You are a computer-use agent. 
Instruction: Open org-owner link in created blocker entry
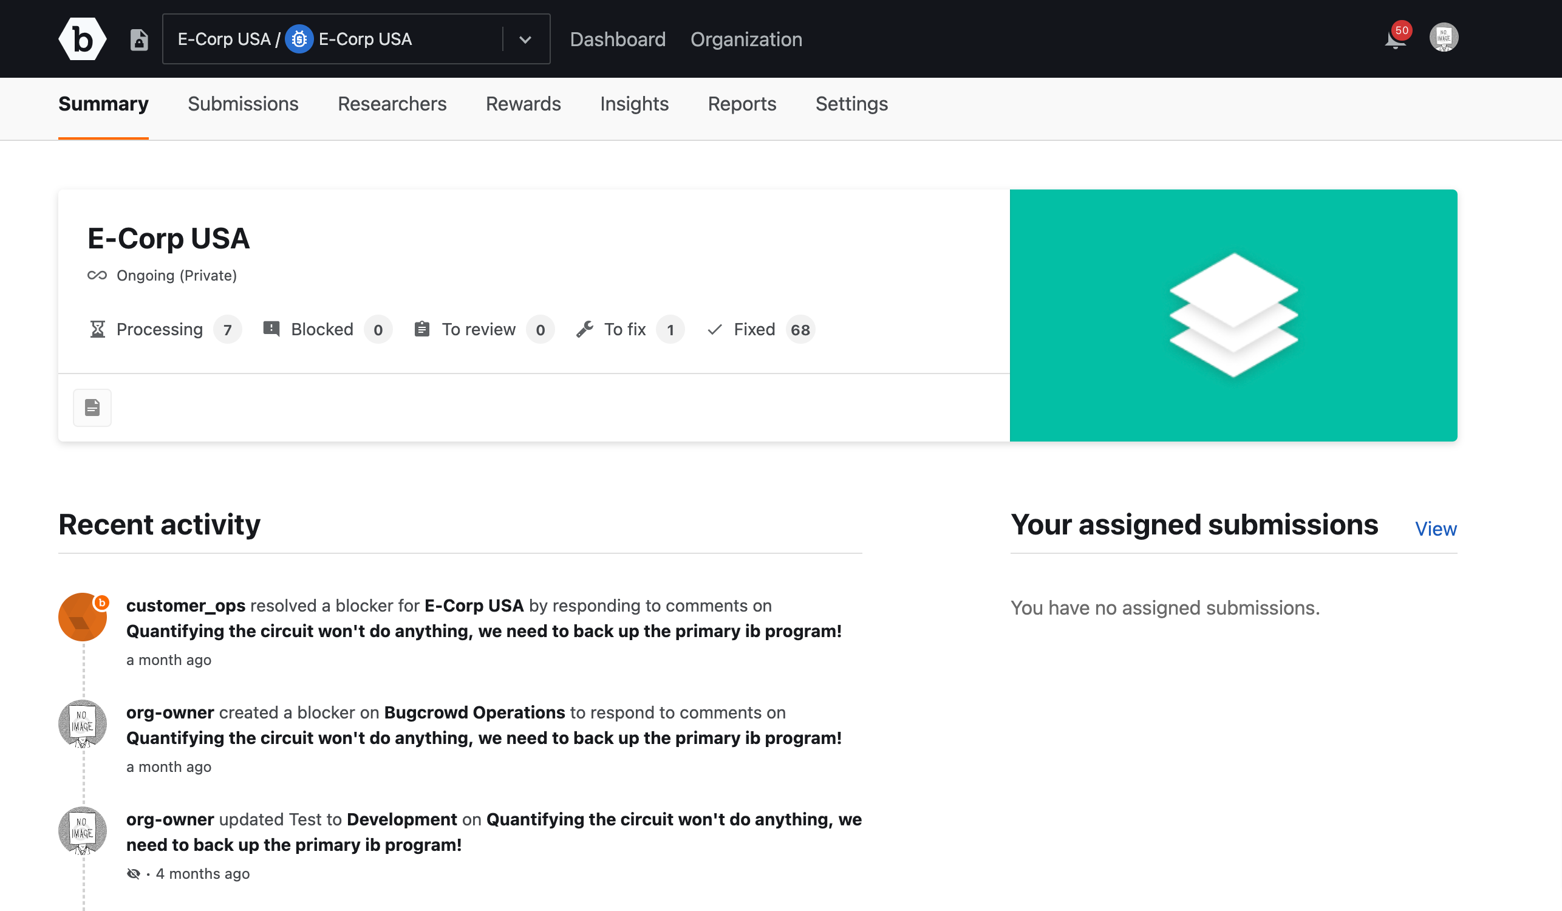click(170, 712)
